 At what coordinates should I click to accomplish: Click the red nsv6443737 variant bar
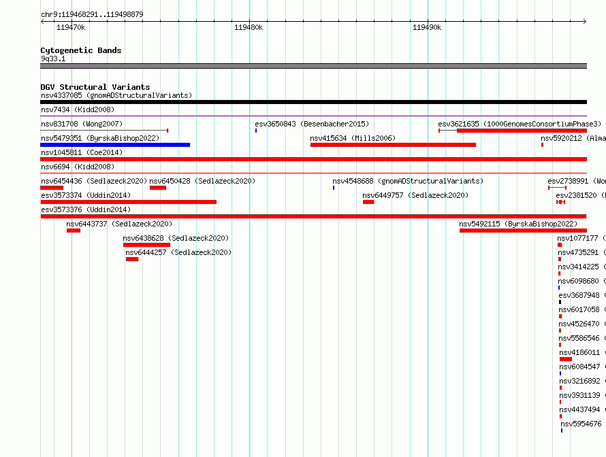pos(74,231)
